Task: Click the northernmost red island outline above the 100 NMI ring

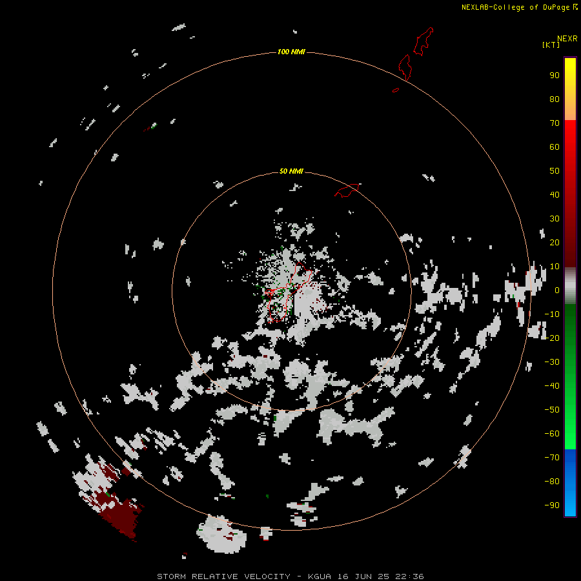Action: point(423,41)
